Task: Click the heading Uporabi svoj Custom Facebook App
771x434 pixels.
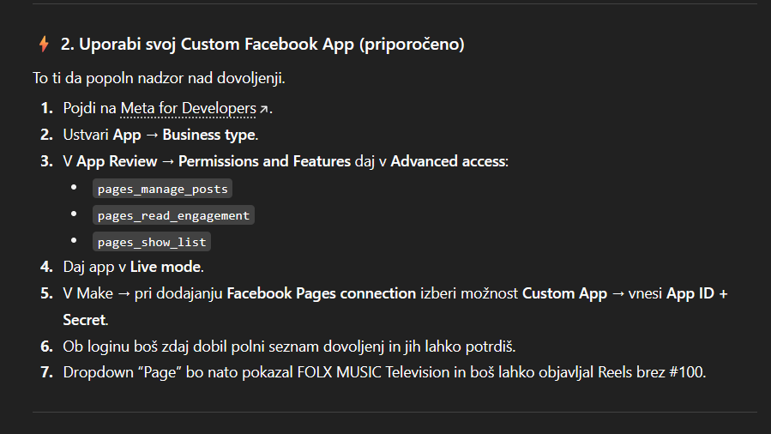Action: tap(262, 45)
